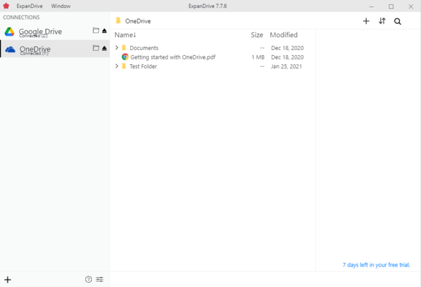421x287 pixels.
Task: Click the OneDrive breadcrumb title
Action: click(x=137, y=21)
